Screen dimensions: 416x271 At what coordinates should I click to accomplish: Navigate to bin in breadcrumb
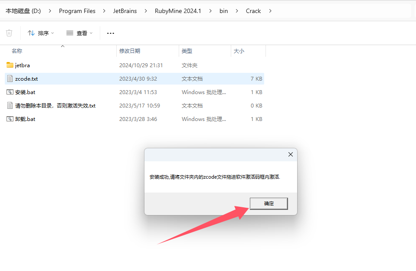224,11
